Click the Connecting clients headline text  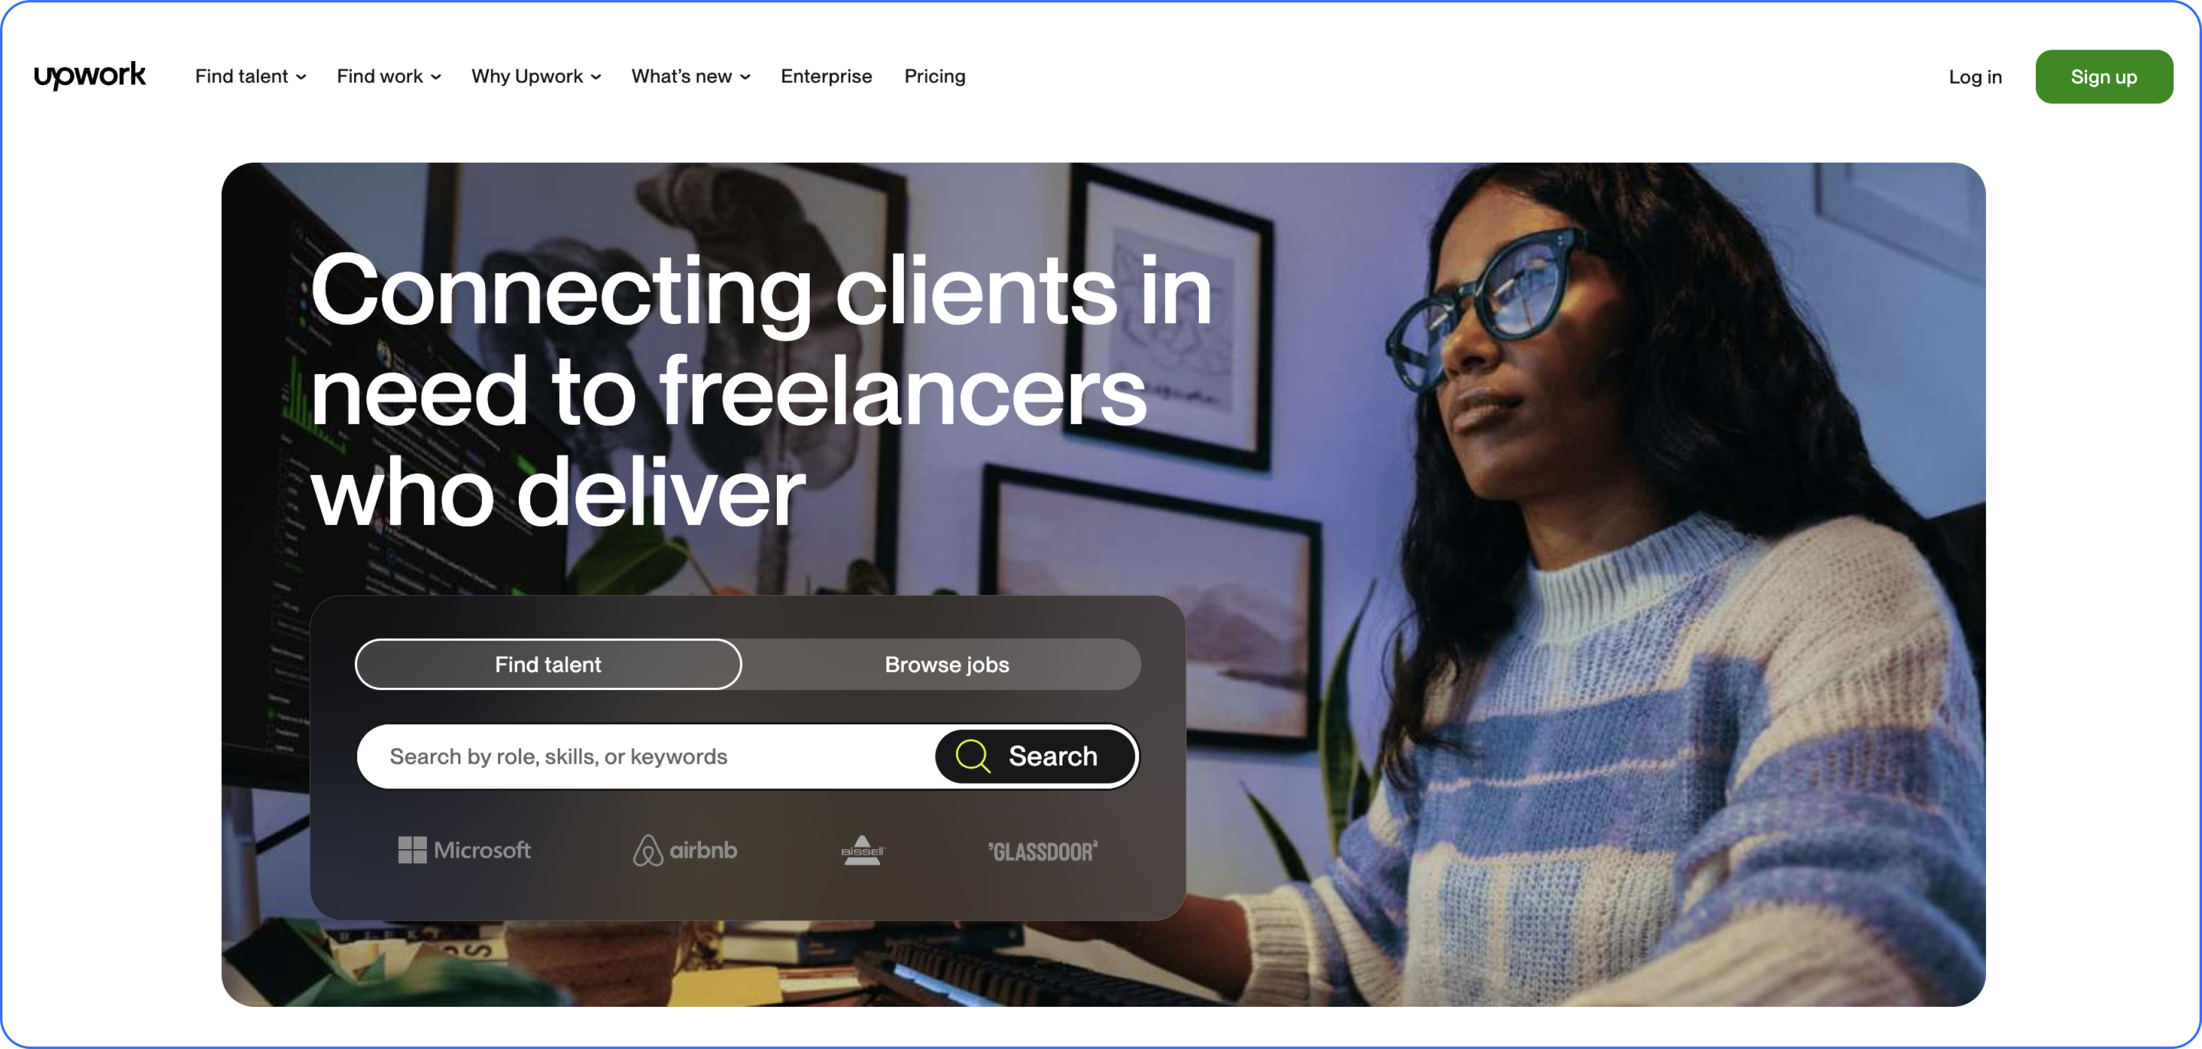pyautogui.click(x=761, y=391)
